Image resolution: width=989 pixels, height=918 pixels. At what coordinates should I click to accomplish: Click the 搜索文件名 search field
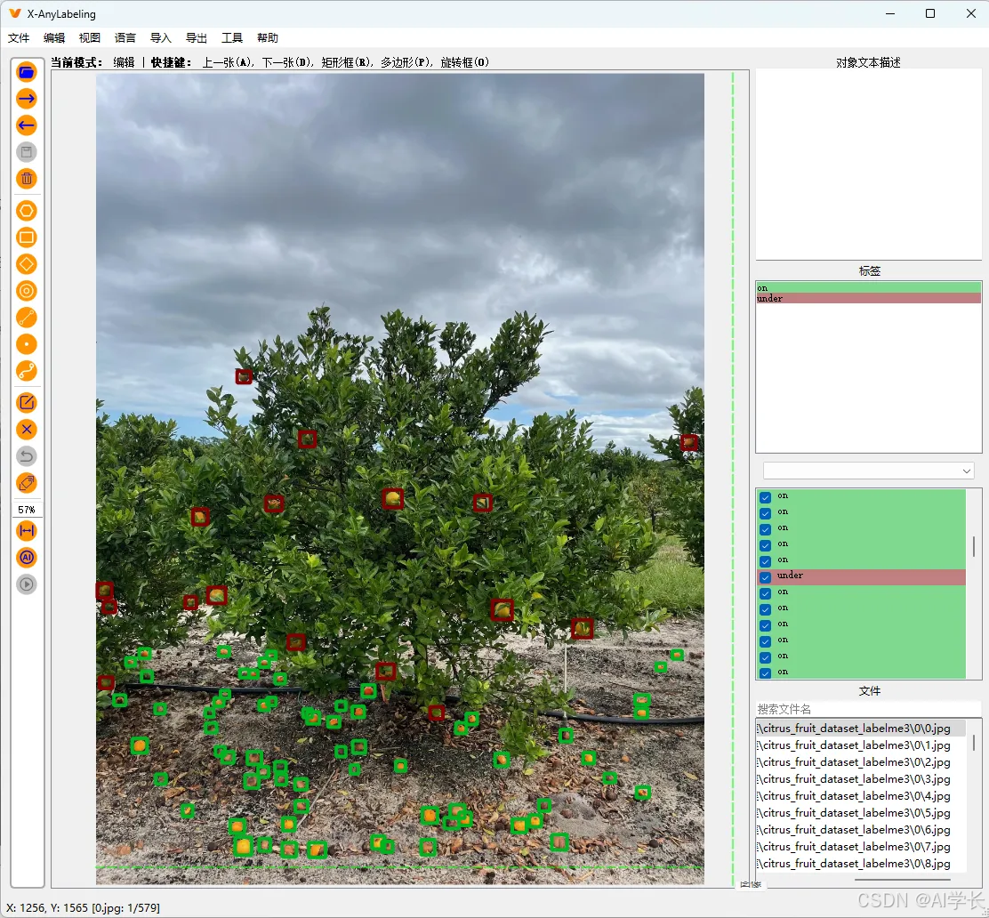pos(868,709)
